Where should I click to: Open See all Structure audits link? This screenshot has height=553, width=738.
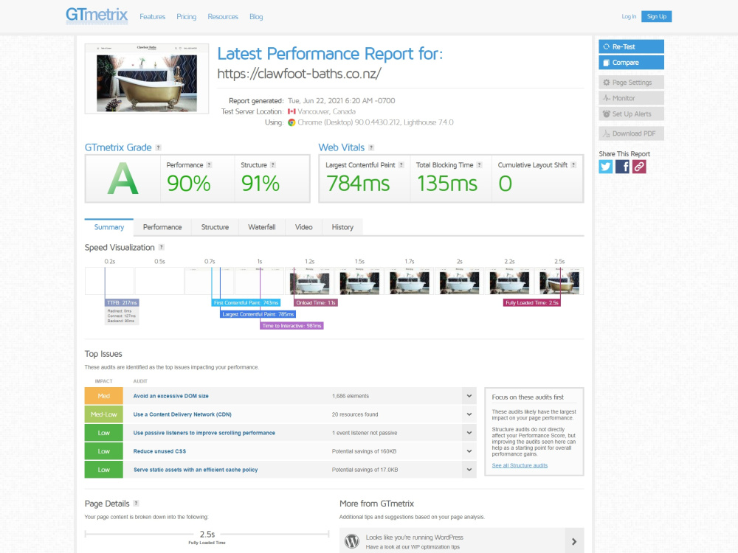coord(520,465)
